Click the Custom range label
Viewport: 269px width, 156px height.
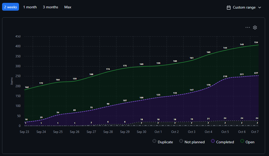coord(244,8)
